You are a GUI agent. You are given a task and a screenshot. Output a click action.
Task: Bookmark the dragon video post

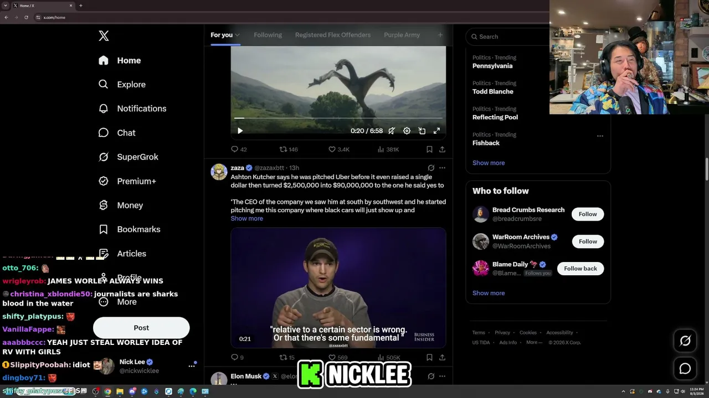tap(429, 149)
